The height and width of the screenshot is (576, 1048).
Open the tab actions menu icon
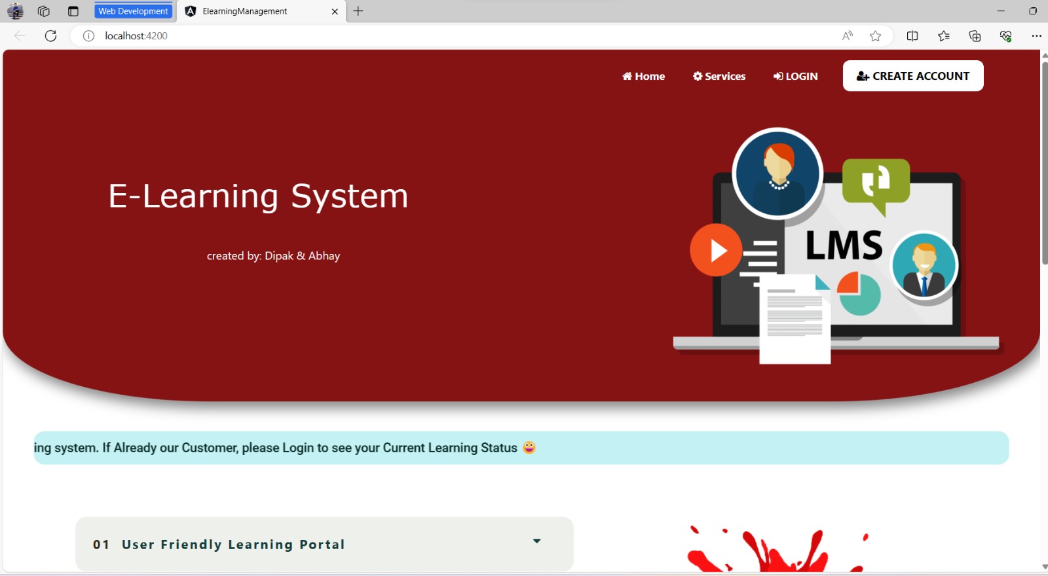click(x=73, y=11)
